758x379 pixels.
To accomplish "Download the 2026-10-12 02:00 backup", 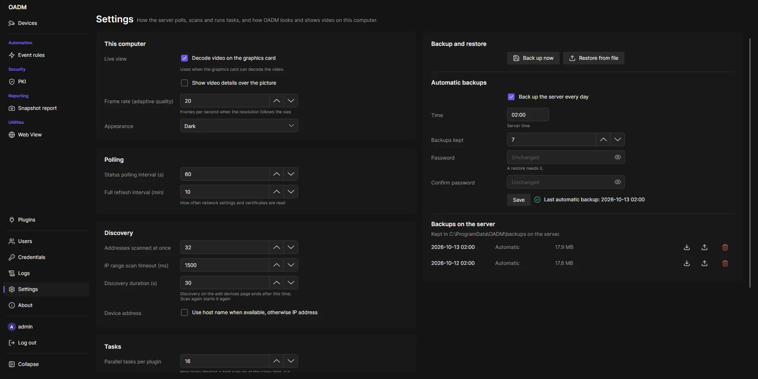I will 687,263.
